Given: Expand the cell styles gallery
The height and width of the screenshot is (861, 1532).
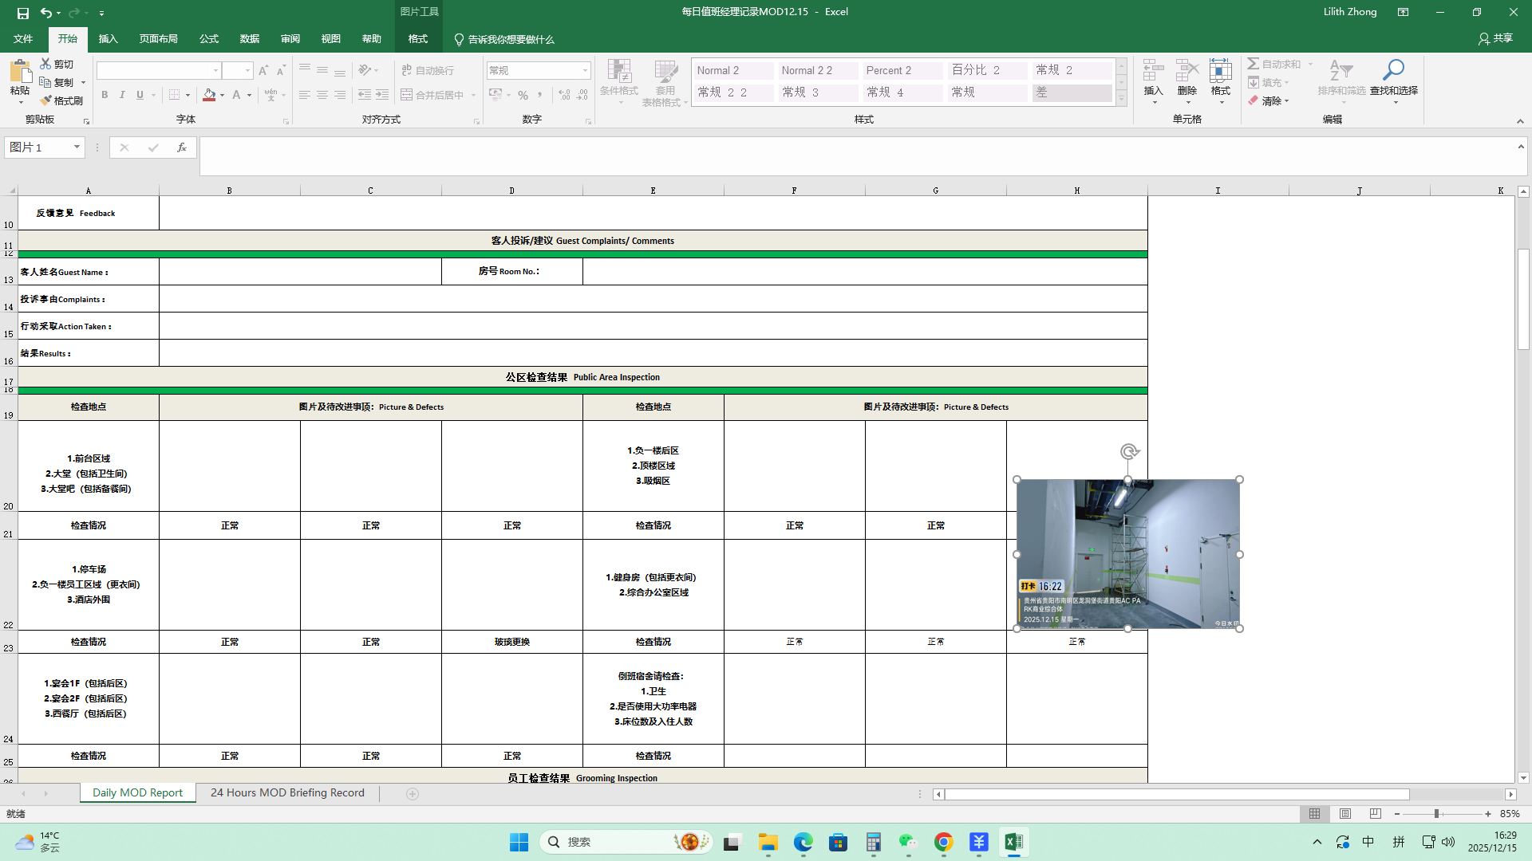Looking at the screenshot, I should pyautogui.click(x=1121, y=99).
